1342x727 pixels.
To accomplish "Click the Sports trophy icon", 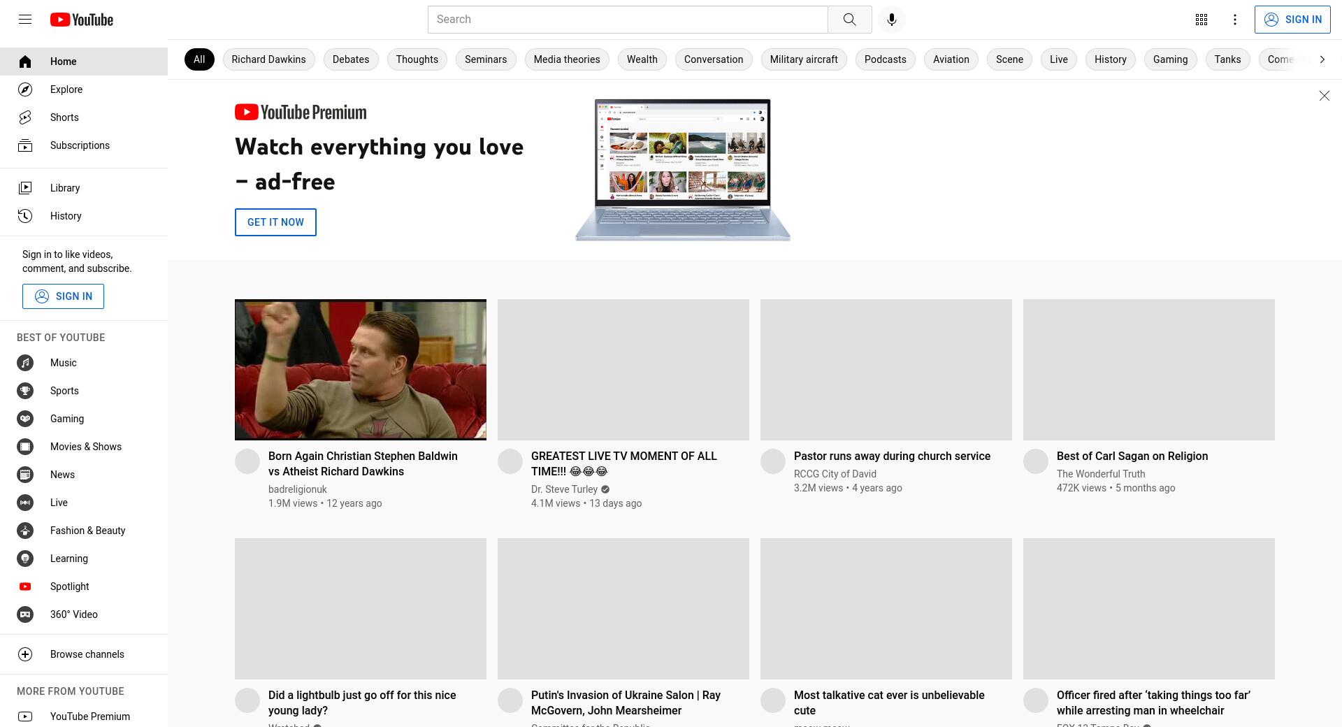I will click(25, 391).
